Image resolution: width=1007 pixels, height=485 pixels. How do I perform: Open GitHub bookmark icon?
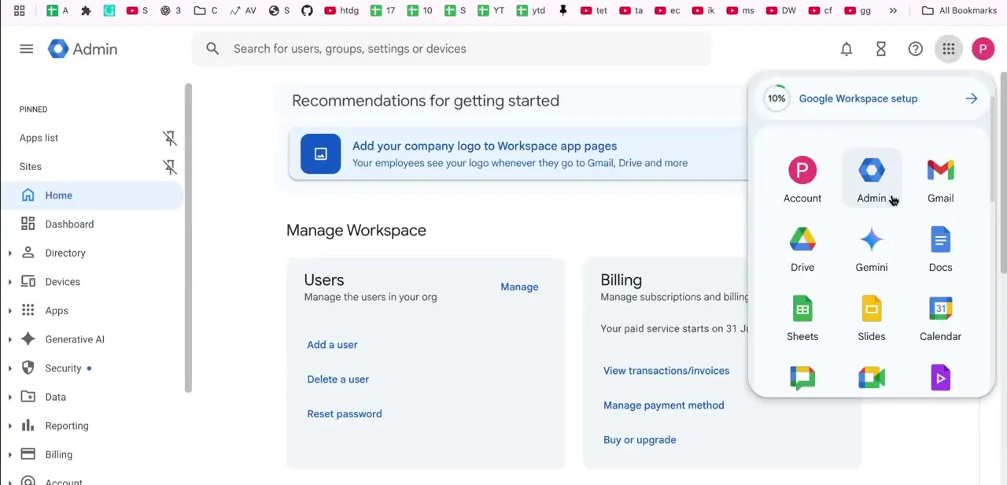tap(307, 10)
